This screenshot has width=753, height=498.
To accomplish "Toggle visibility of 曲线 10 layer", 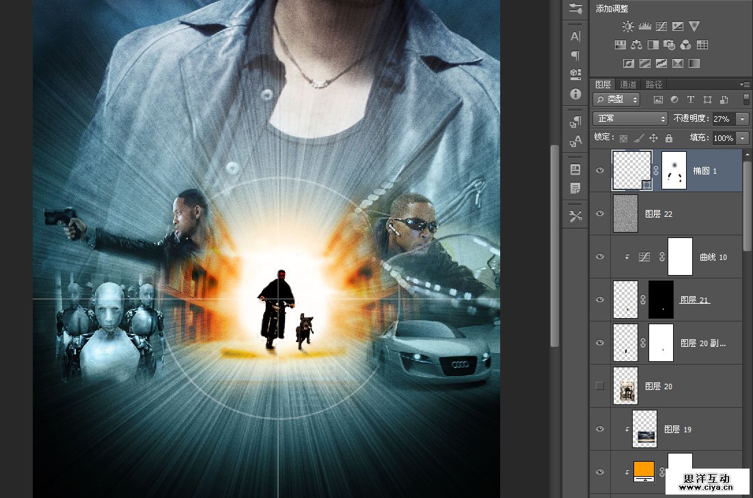I will click(x=600, y=257).
